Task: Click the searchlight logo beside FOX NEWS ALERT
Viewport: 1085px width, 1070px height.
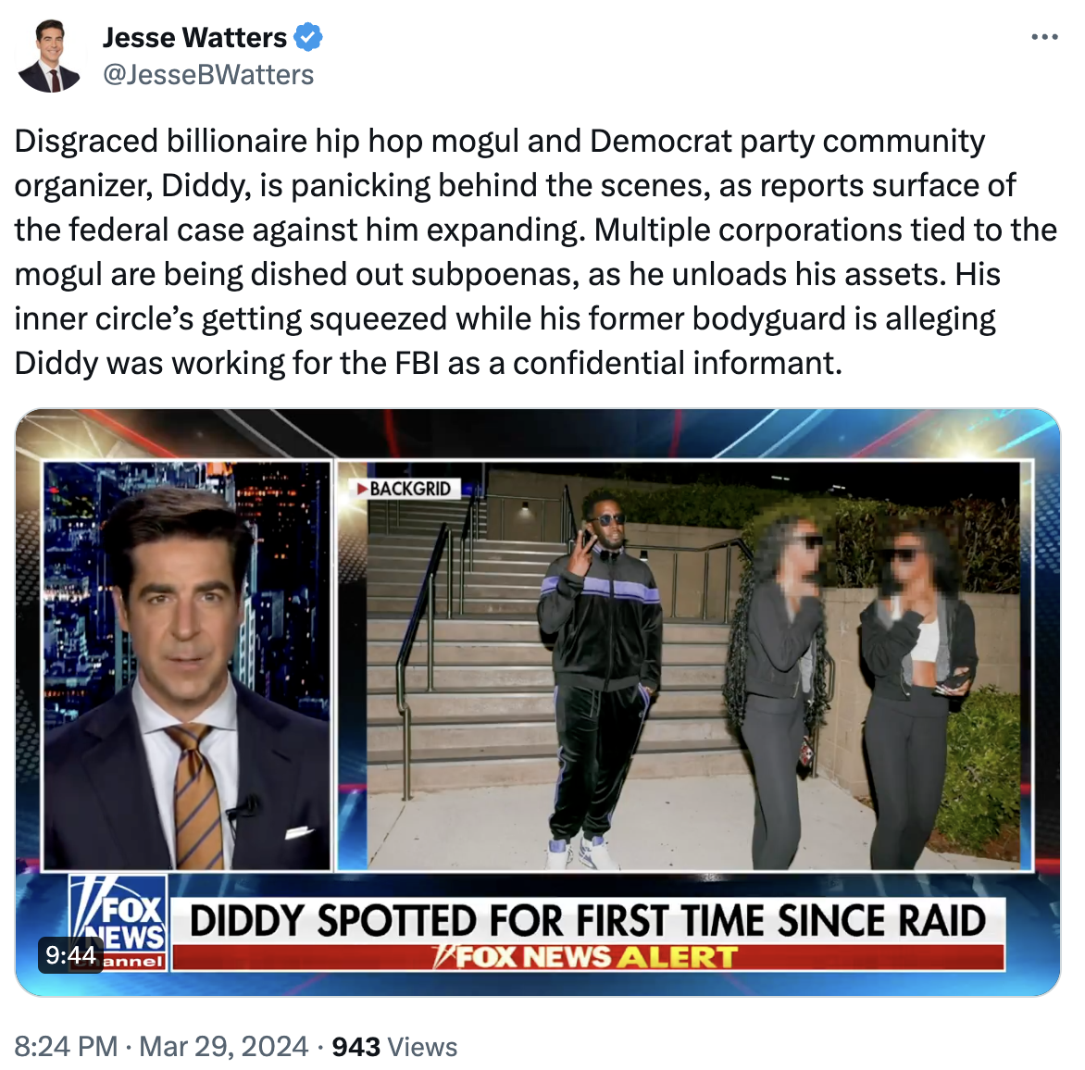Action: [x=444, y=957]
